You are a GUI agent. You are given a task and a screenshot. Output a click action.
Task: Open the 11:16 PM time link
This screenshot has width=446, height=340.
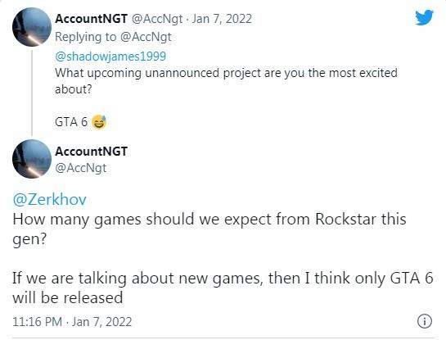point(38,322)
